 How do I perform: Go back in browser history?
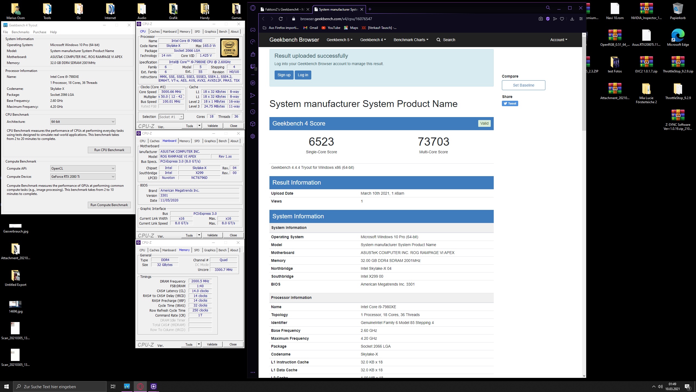263,19
